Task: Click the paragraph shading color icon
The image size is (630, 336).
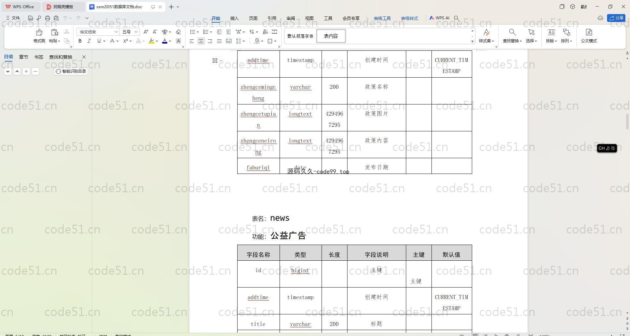Action: point(257,41)
